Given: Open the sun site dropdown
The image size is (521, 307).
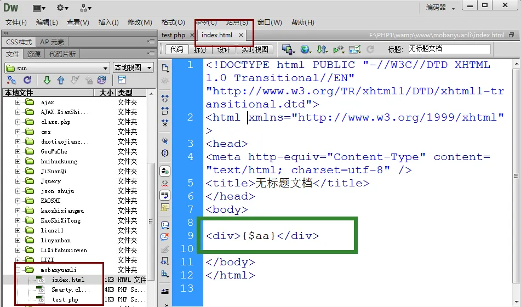Looking at the screenshot, I should [57, 68].
